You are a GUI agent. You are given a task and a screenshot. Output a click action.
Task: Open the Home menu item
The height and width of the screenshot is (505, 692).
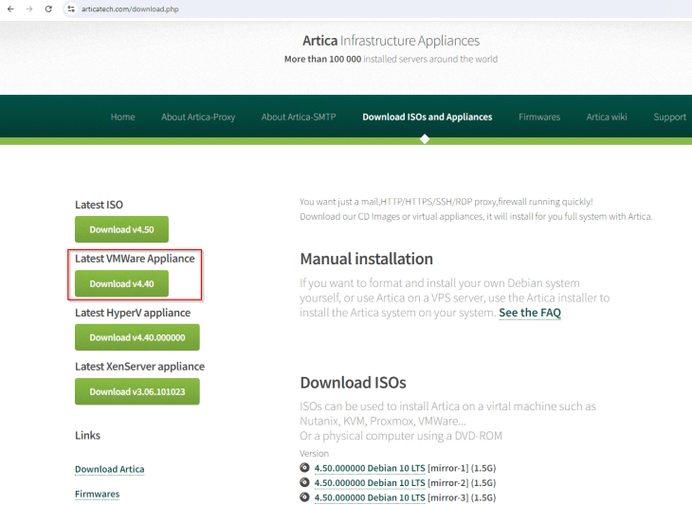(122, 117)
